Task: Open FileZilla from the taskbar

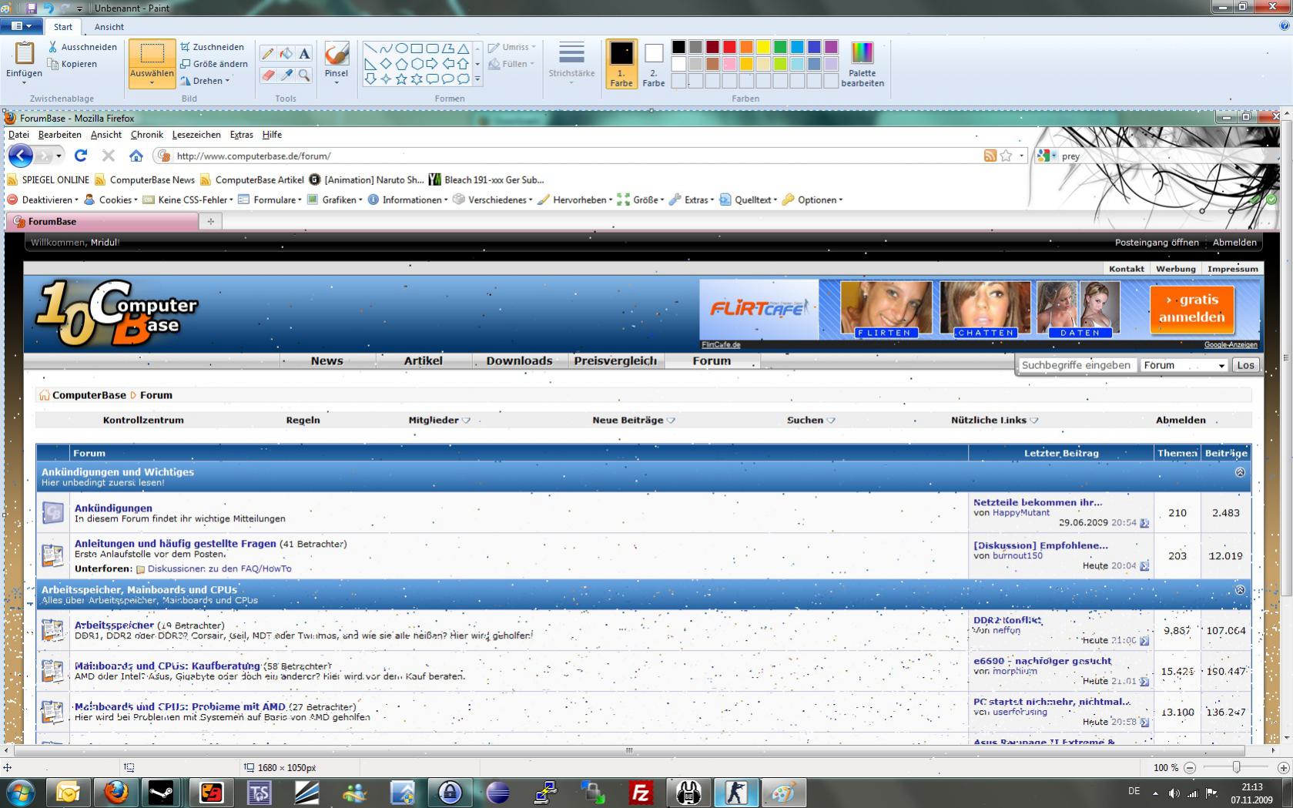Action: (641, 792)
